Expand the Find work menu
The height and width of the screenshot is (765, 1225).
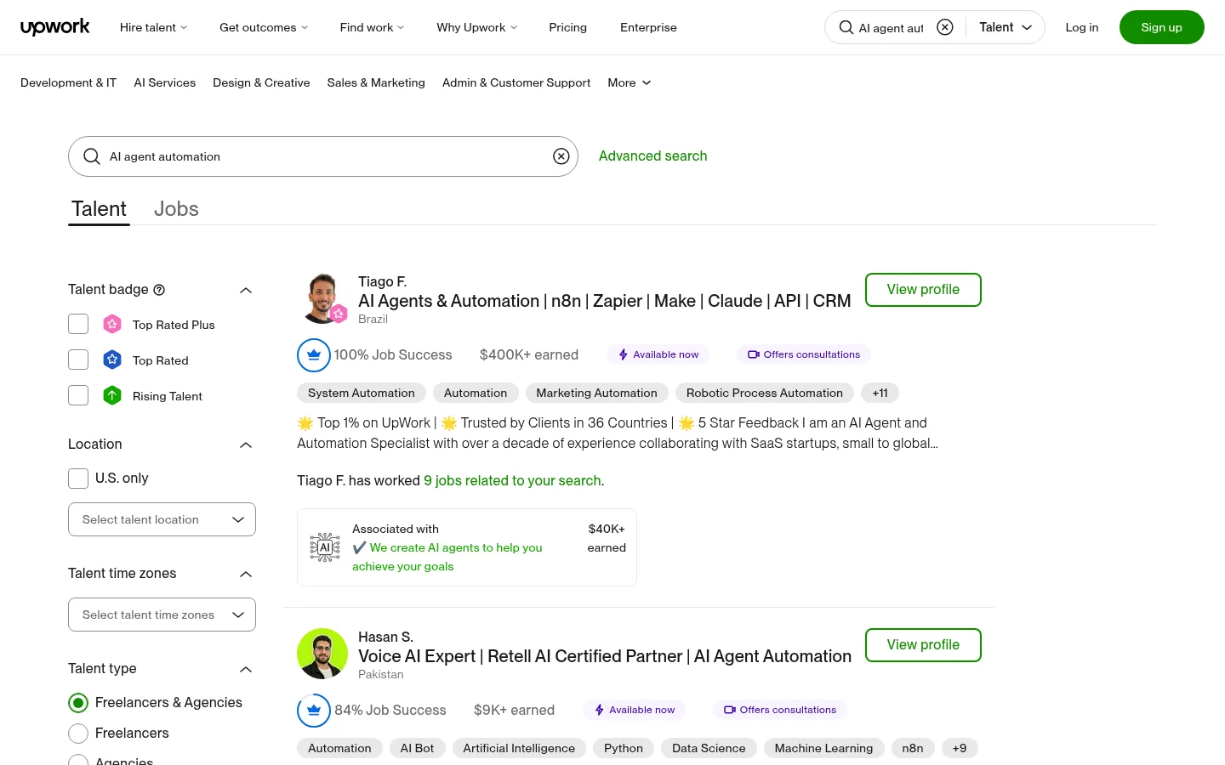pyautogui.click(x=372, y=27)
